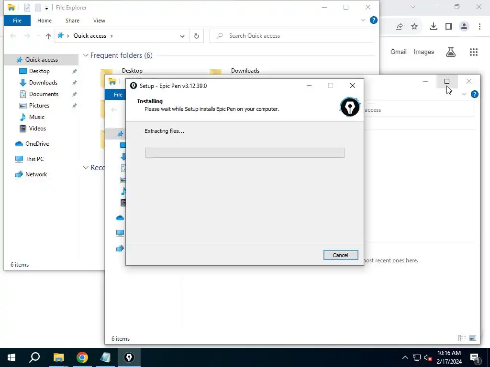This screenshot has height=367, width=490.
Task: Open Music in the navigation pane
Action: coord(36,117)
